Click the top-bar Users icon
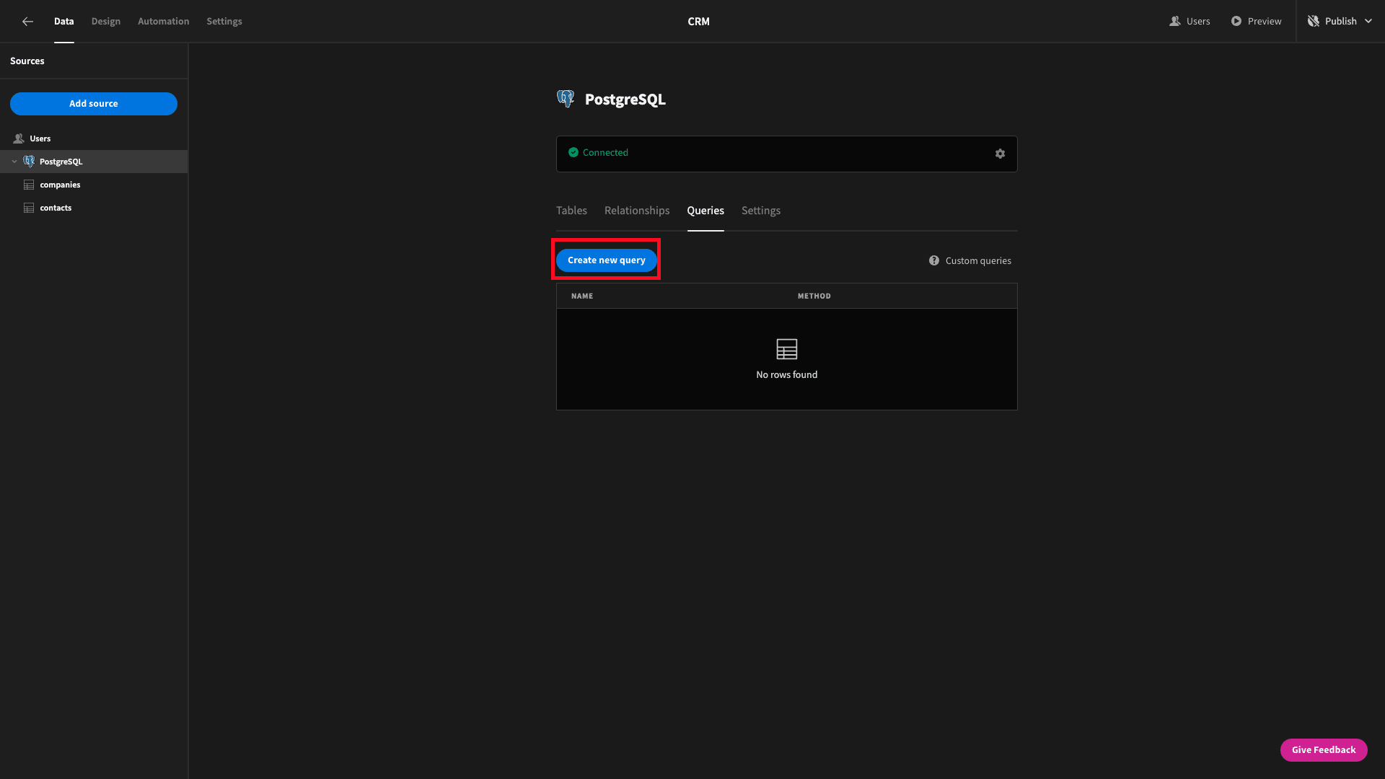Screen dimensions: 1385x779 [x=1175, y=21]
